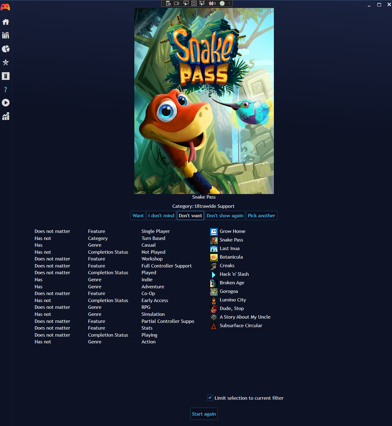Click the Broken Age game icon
Viewport: 392px width, 426px height.
214,283
